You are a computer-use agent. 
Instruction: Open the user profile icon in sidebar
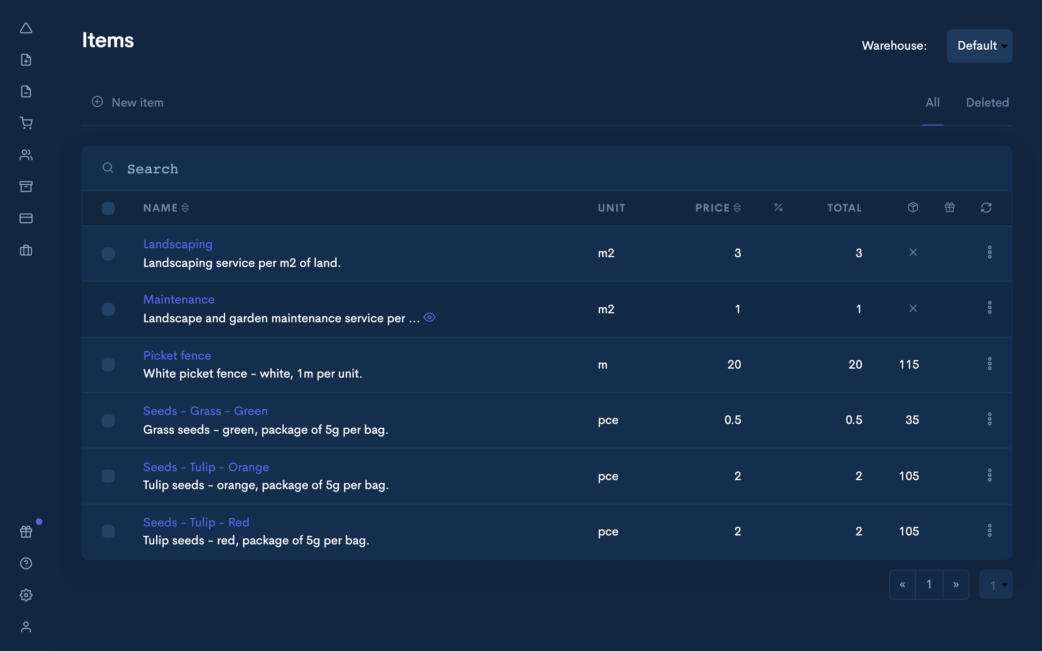(x=26, y=627)
